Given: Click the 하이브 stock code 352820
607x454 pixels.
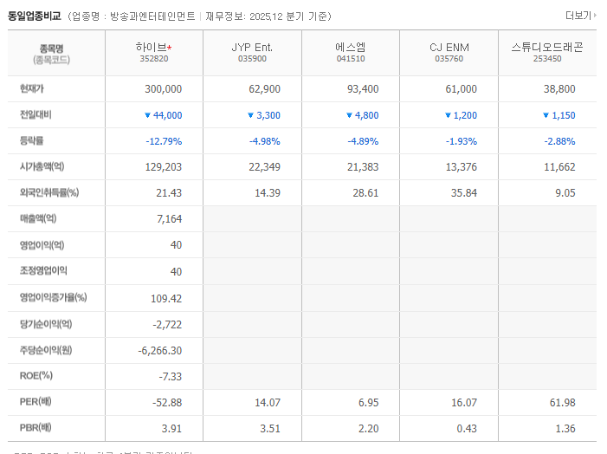Looking at the screenshot, I should pyautogui.click(x=154, y=60).
